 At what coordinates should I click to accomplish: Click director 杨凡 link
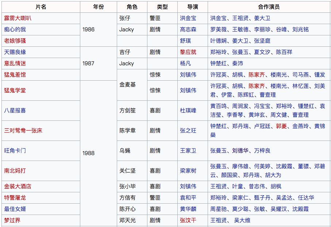185,64
